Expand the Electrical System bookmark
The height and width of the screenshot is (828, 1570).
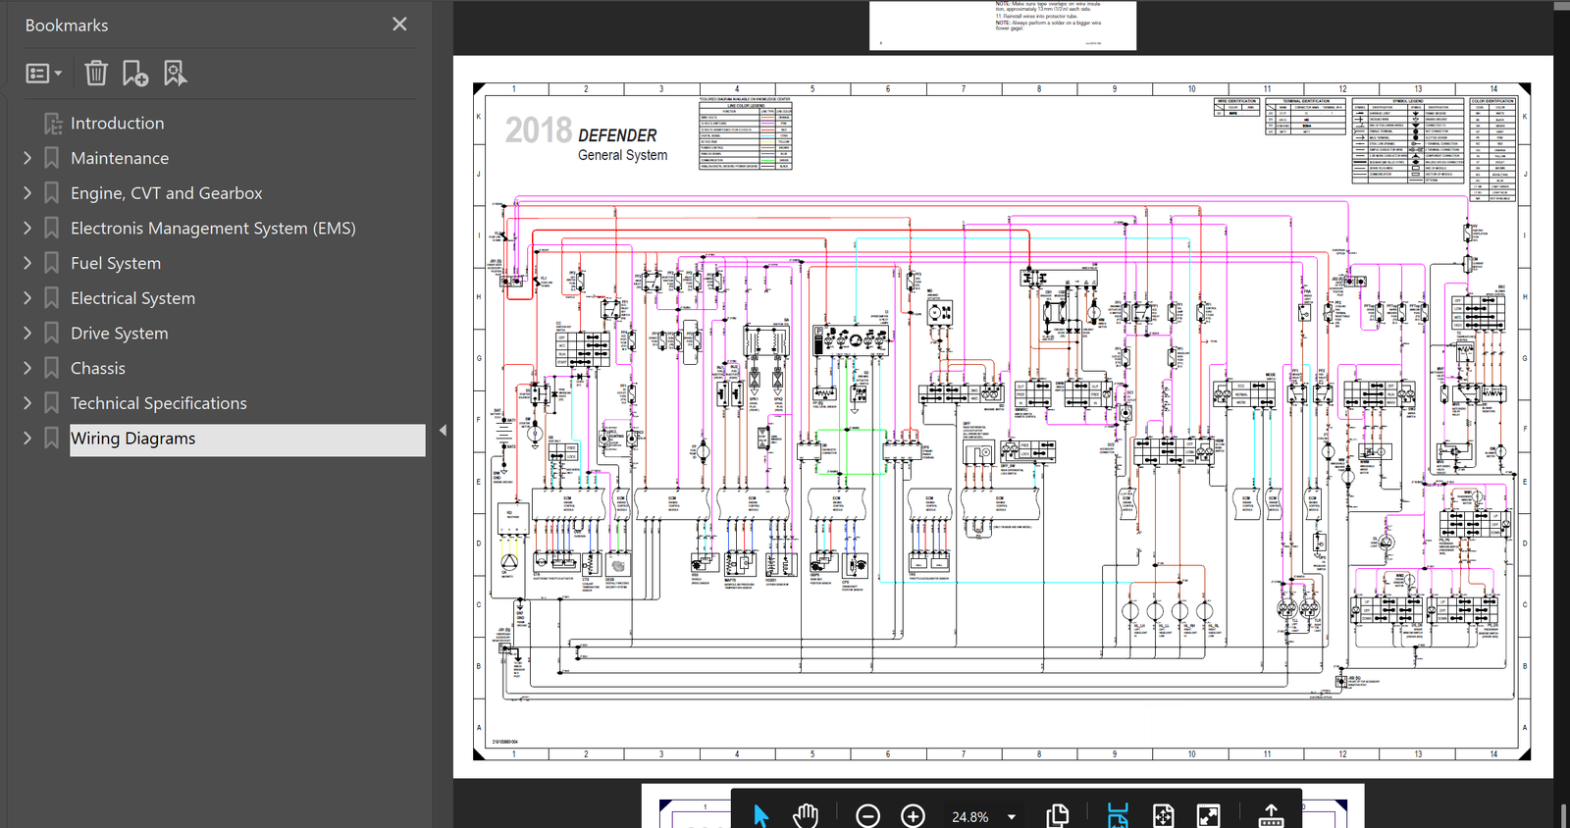point(27,298)
